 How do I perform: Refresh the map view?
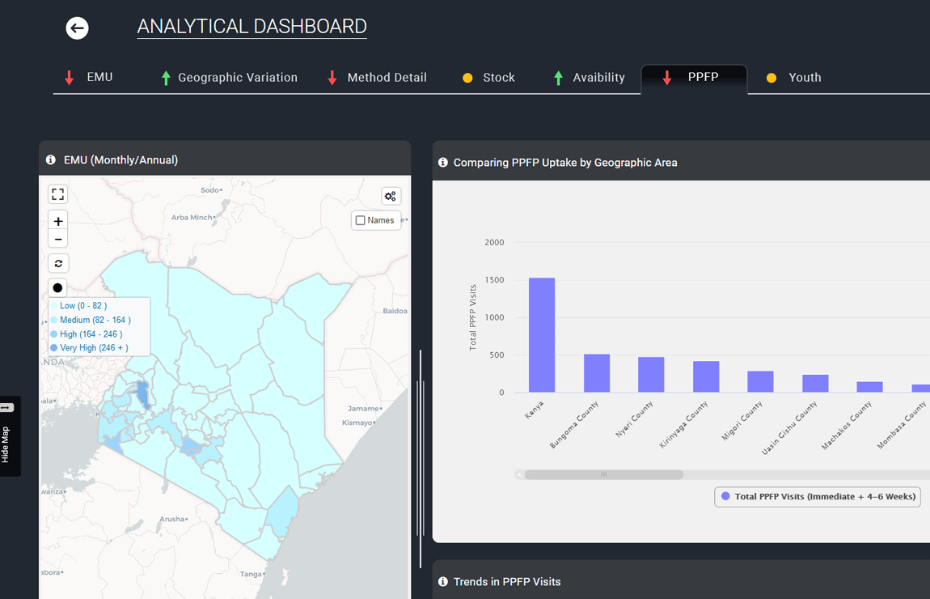point(58,264)
